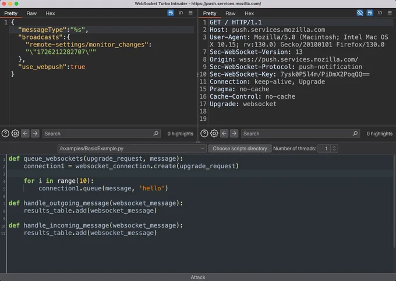
Task: Click the Connection: keep-alive header line
Action: (x=267, y=82)
